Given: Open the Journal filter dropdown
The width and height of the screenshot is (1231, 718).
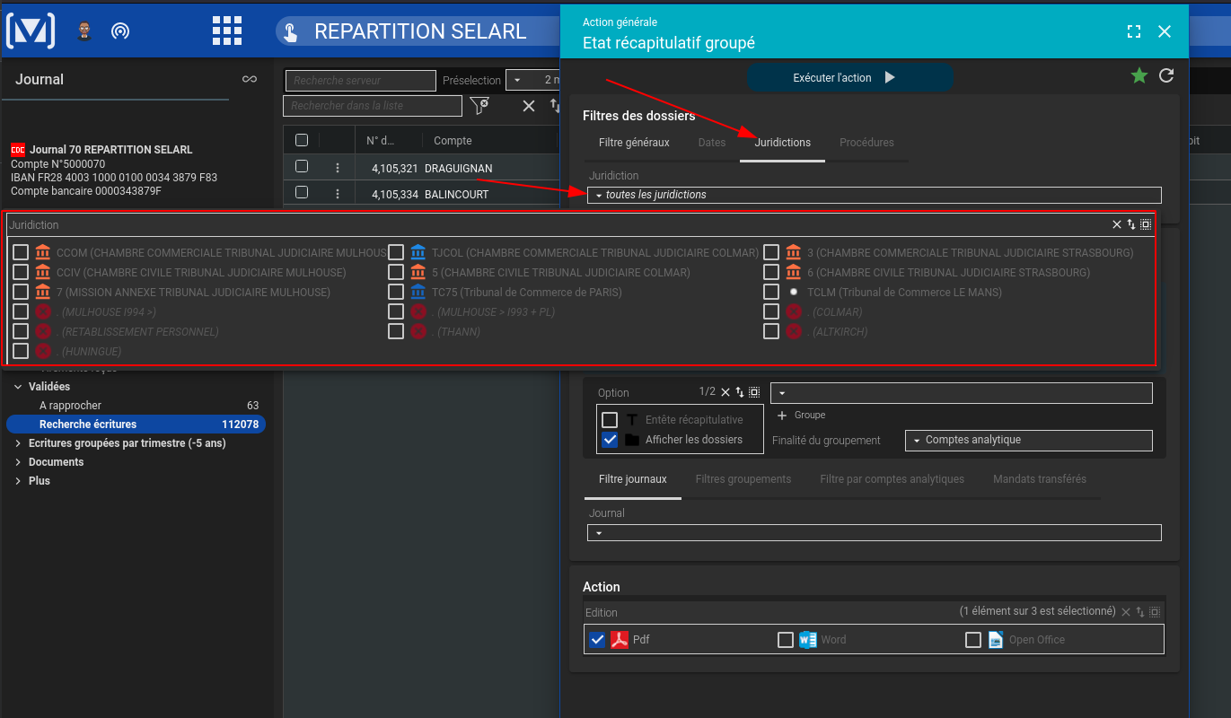Looking at the screenshot, I should (875, 532).
